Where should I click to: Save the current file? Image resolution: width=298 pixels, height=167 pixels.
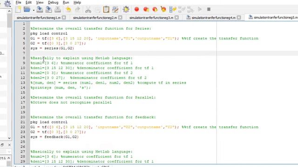coord(40,9)
